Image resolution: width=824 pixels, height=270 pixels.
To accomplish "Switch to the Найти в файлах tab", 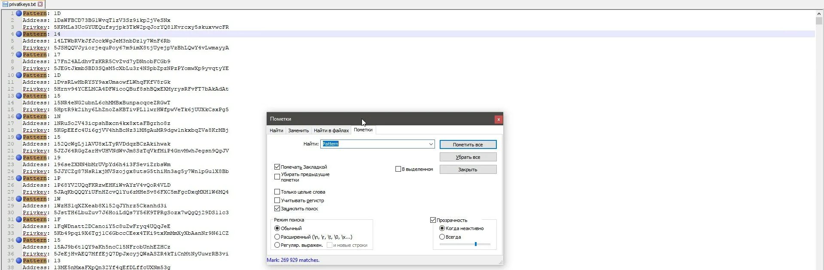I will pyautogui.click(x=331, y=130).
